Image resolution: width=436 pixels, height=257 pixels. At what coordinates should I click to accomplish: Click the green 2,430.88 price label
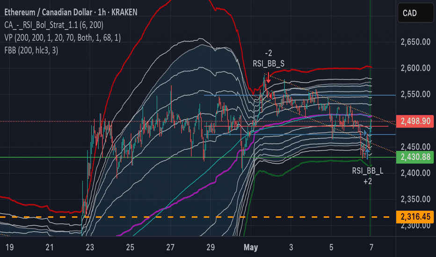click(x=415, y=157)
